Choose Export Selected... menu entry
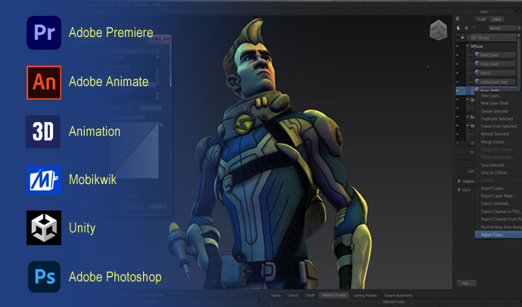The width and height of the screenshot is (522, 307). [495, 204]
